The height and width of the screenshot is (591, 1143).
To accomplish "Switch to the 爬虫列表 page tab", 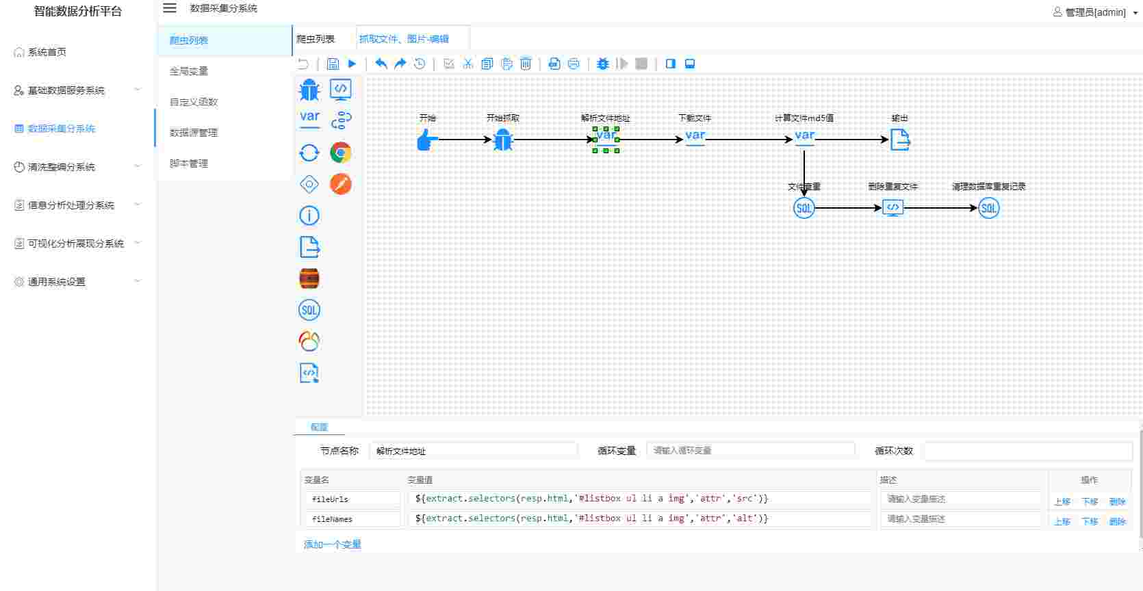I will coord(316,39).
